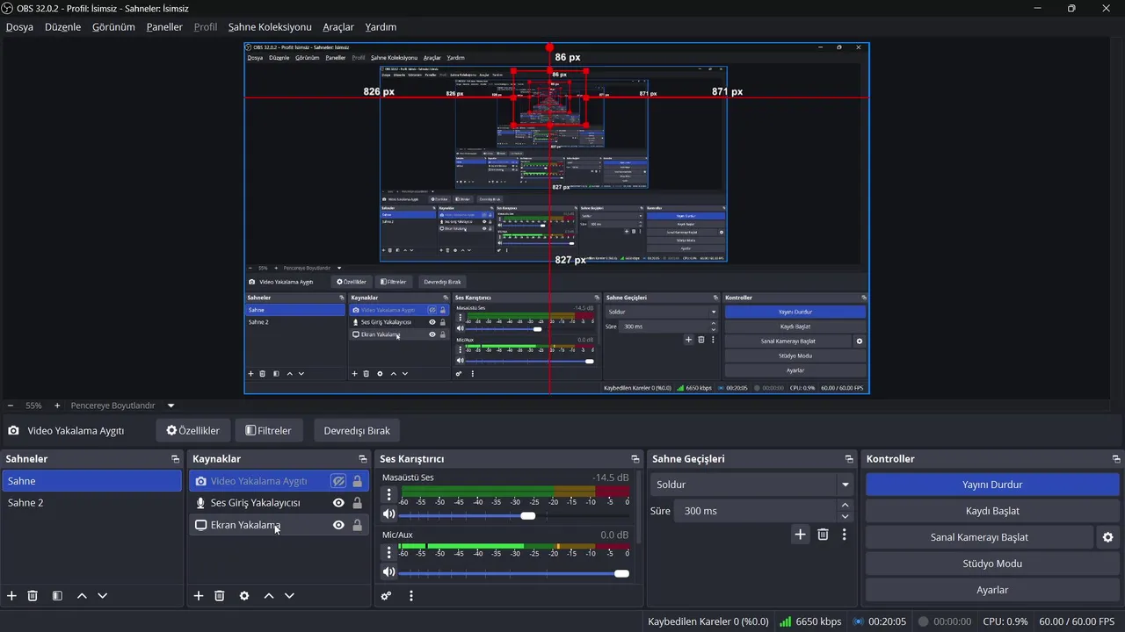This screenshot has height=632, width=1125.
Task: Open scene filters icon in Sahneler panel
Action: click(x=57, y=595)
